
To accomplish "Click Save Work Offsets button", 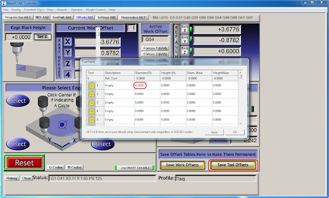I will coord(182,165).
